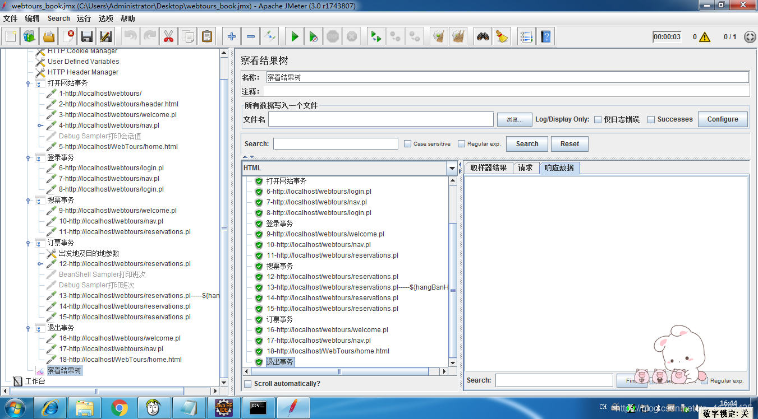Click the Configure button
758x419 pixels.
point(723,119)
